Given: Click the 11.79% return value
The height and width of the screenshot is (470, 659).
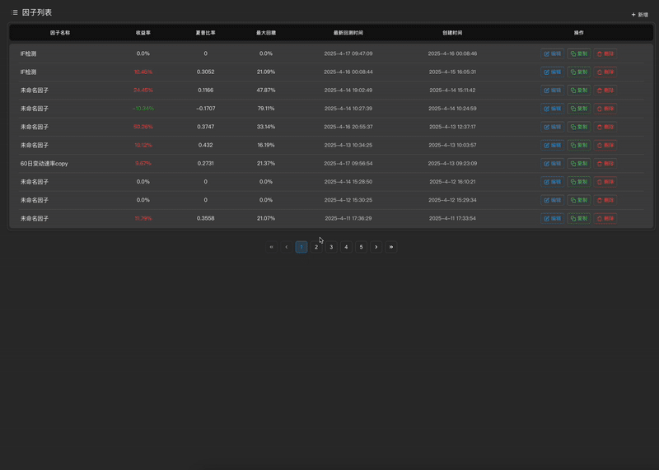Looking at the screenshot, I should (x=143, y=218).
